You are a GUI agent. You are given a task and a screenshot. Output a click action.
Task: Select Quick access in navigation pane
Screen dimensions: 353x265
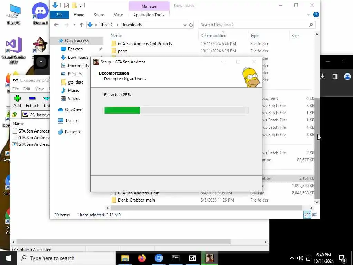click(x=77, y=41)
